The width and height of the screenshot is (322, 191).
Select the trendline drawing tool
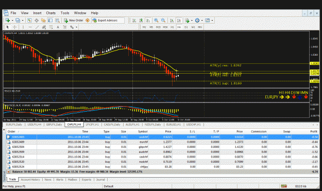click(x=37, y=27)
